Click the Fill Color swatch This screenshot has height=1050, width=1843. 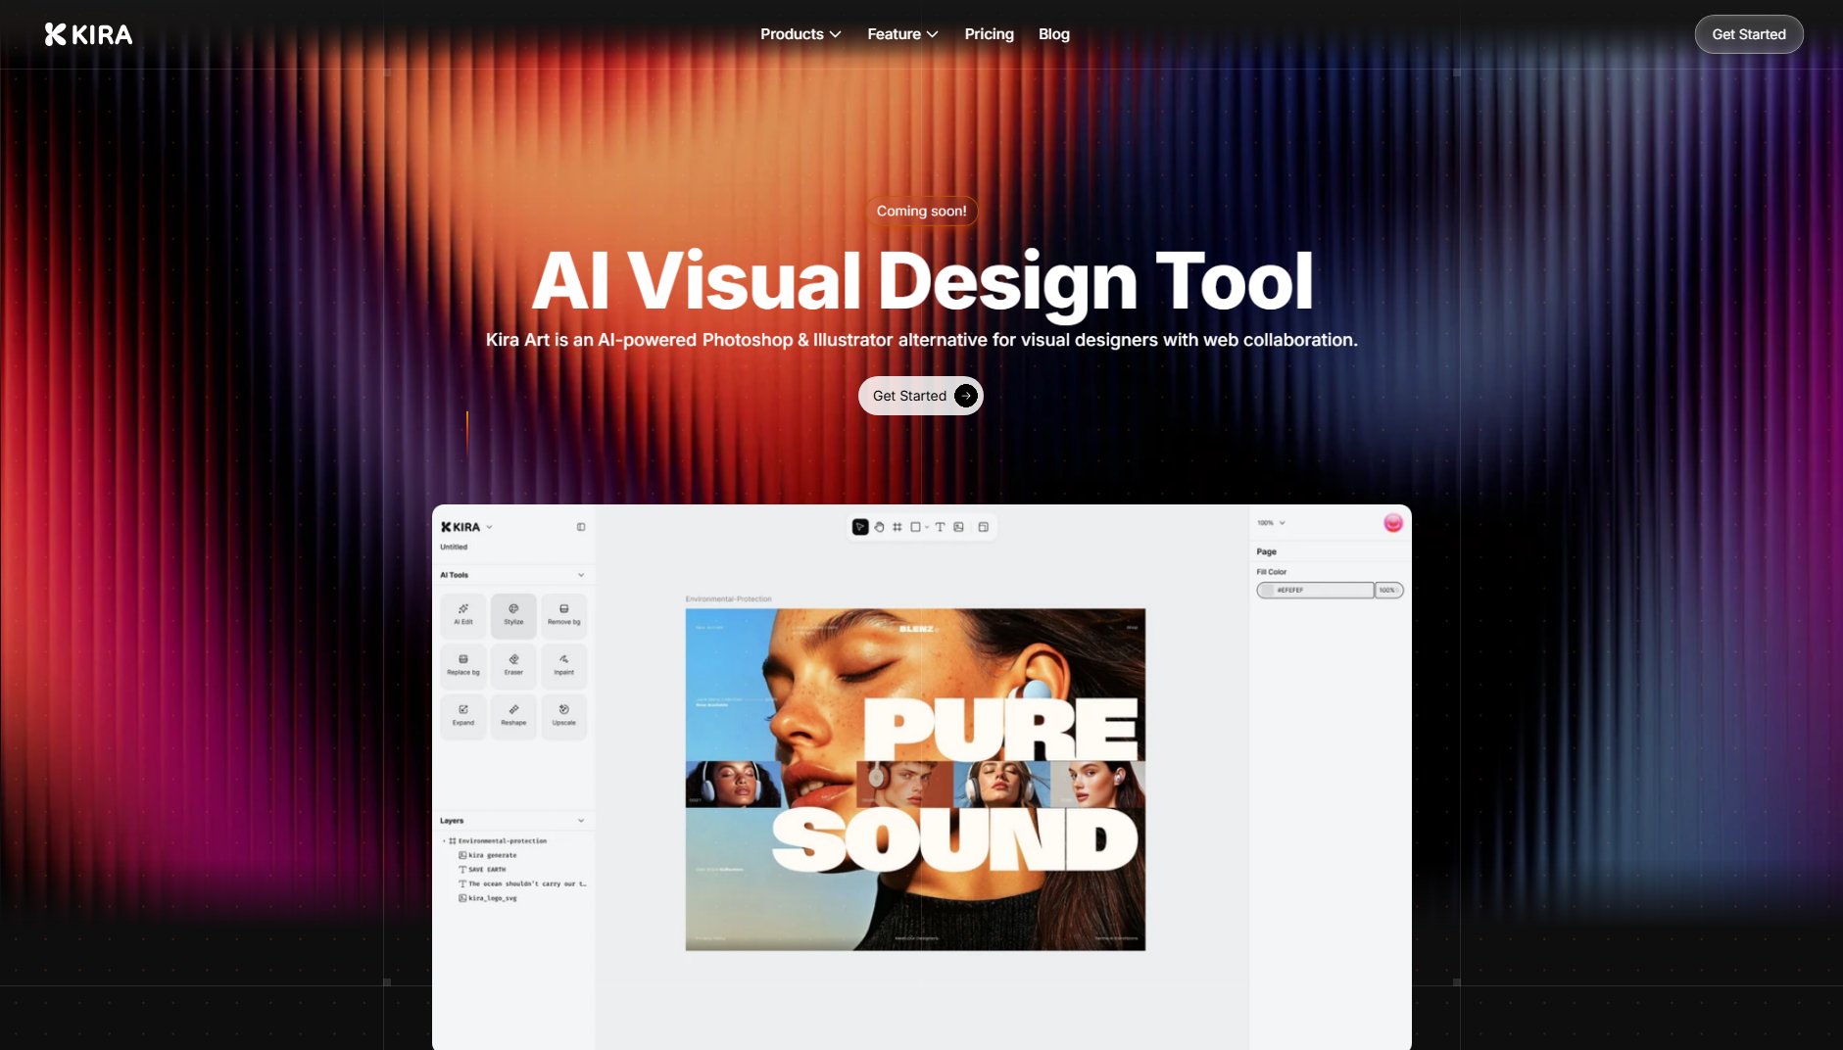pos(1267,590)
